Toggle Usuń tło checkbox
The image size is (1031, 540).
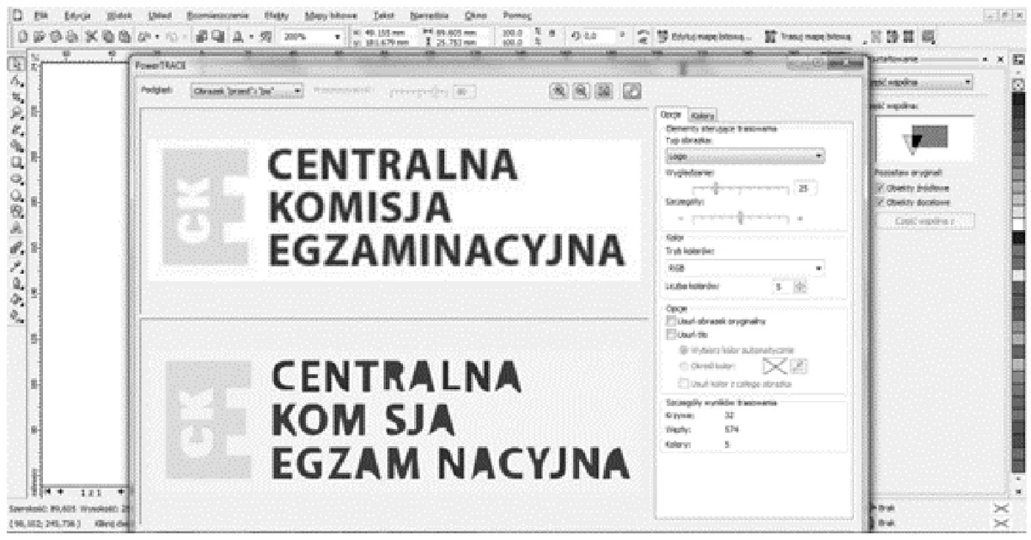point(670,334)
